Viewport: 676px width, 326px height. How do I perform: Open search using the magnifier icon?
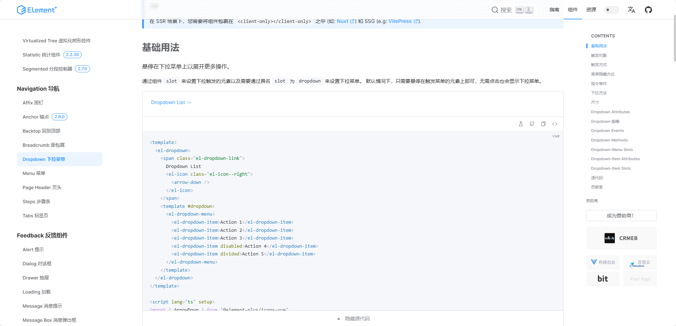click(495, 10)
